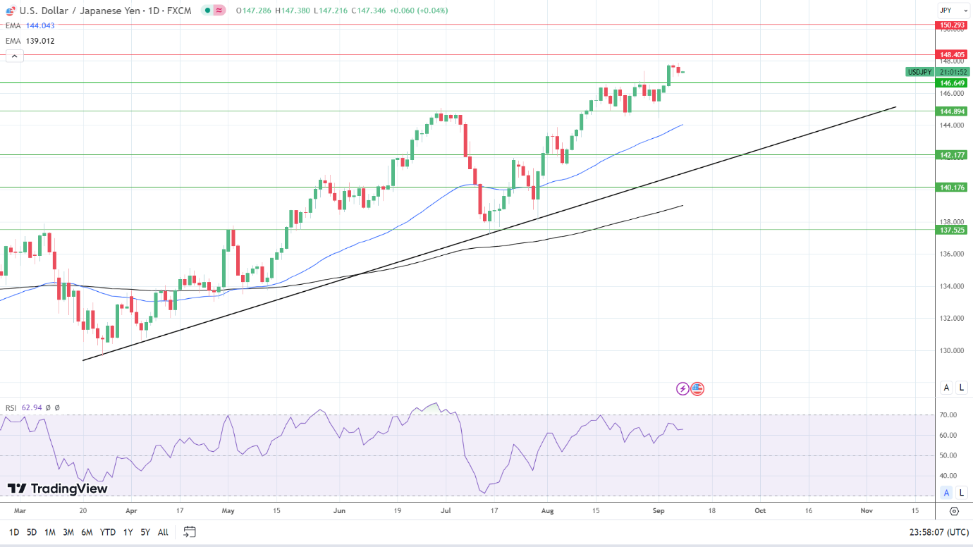Click the L147.216 low value
The image size is (973, 547).
coord(330,11)
